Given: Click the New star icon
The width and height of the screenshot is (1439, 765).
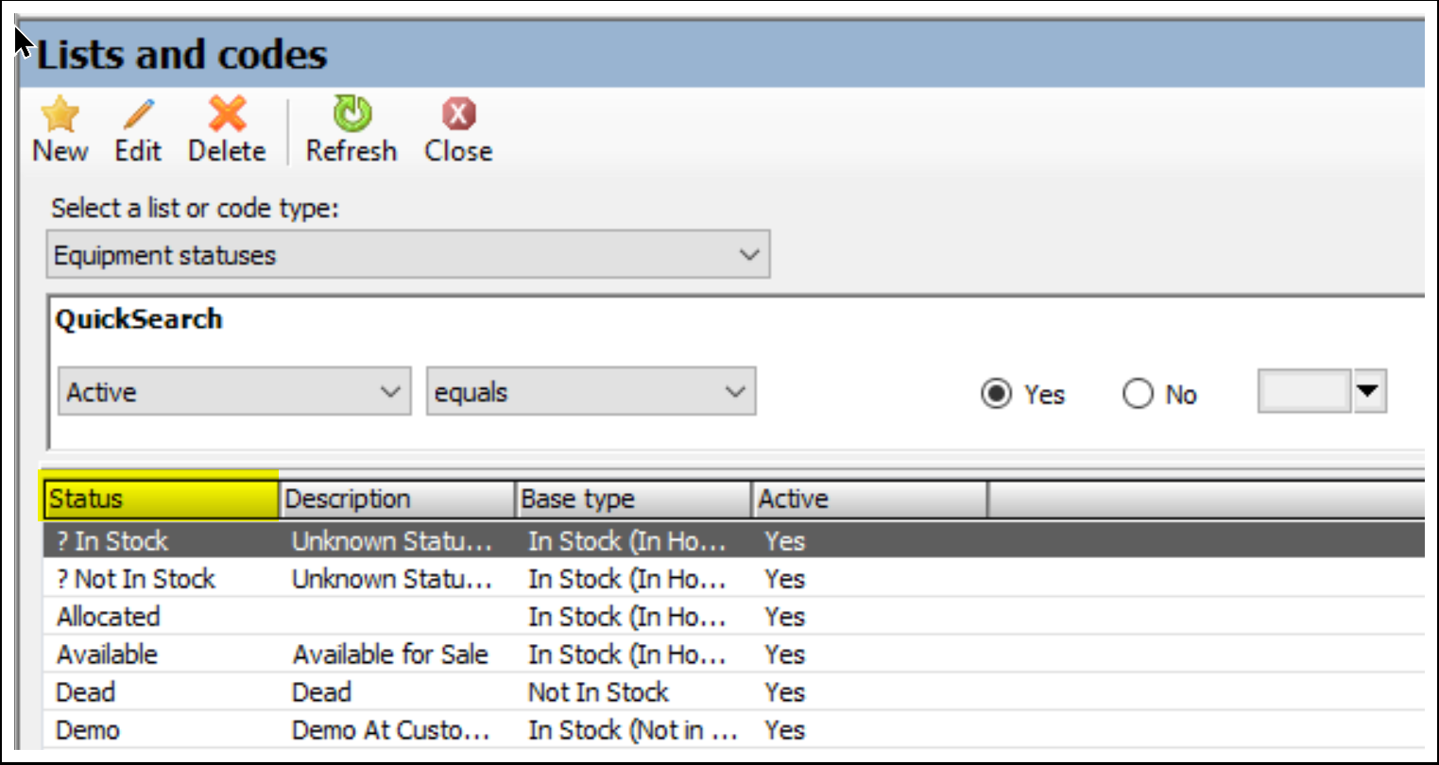Looking at the screenshot, I should pyautogui.click(x=60, y=114).
